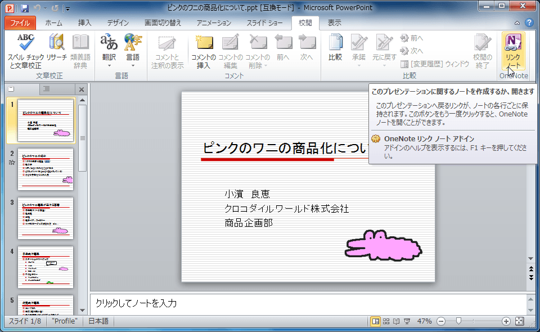Image resolution: width=540 pixels, height=332 pixels.
Task: Switch to Slide Sorter view in status bar
Action: coord(386,321)
